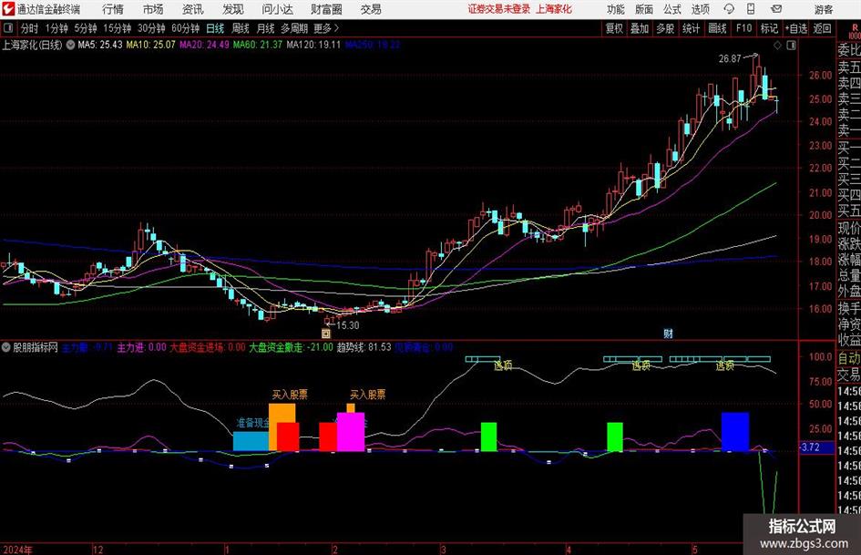Click the MA60: 21.37 label

258,45
